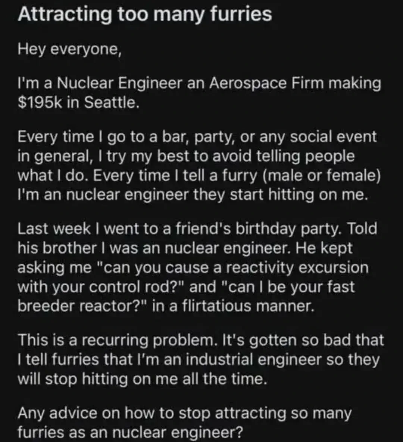Click the words "his brother"
This screenshot has height=442, width=403.
tap(56, 248)
